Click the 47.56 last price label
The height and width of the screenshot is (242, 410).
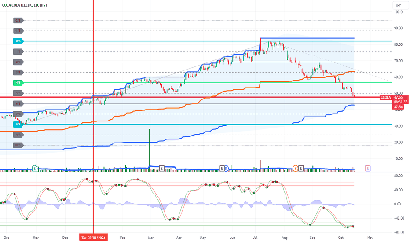pyautogui.click(x=399, y=97)
